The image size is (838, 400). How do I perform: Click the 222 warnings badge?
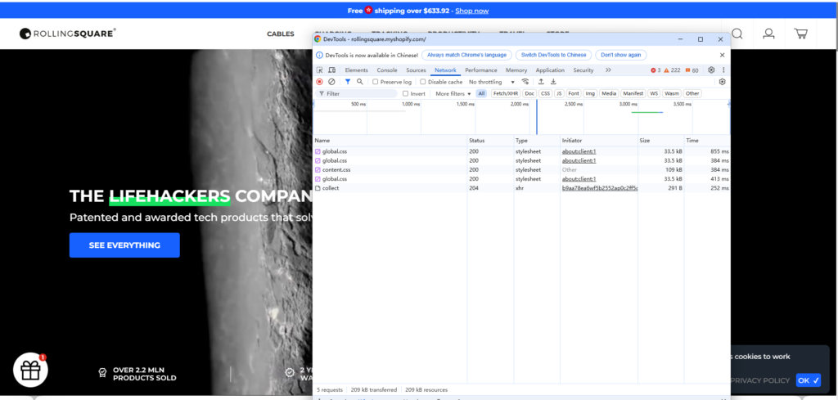coord(673,70)
